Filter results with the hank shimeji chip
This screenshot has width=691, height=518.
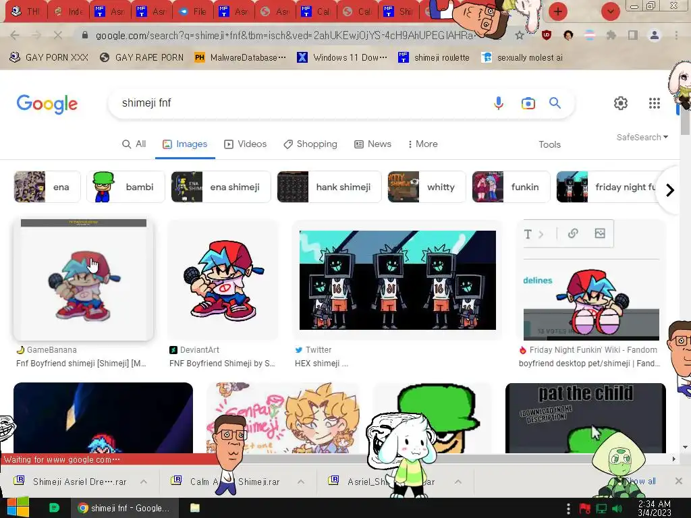point(329,187)
